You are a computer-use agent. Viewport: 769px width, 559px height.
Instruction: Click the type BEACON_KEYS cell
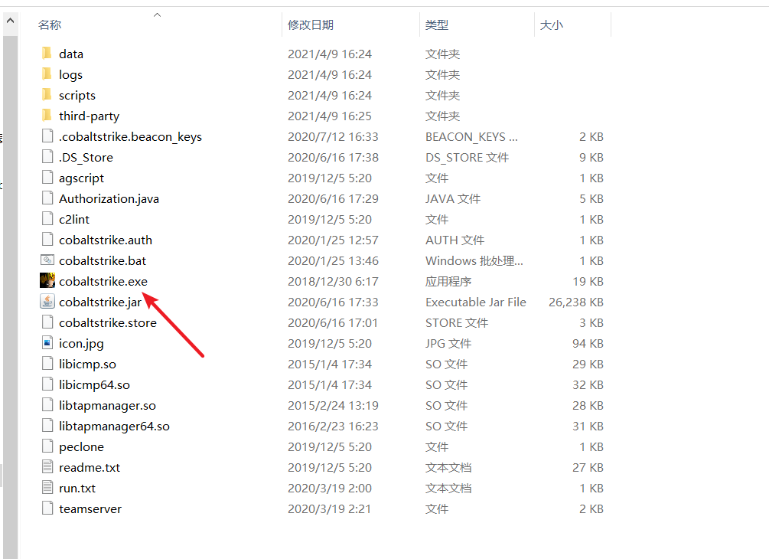point(471,137)
